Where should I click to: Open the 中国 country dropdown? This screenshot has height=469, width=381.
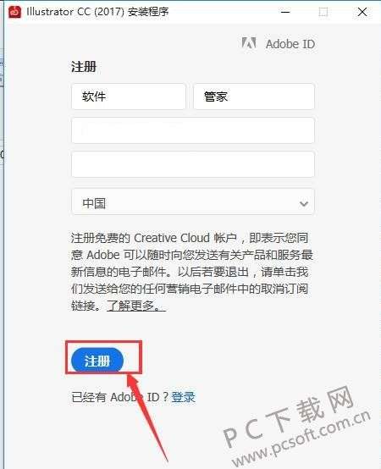click(x=193, y=201)
